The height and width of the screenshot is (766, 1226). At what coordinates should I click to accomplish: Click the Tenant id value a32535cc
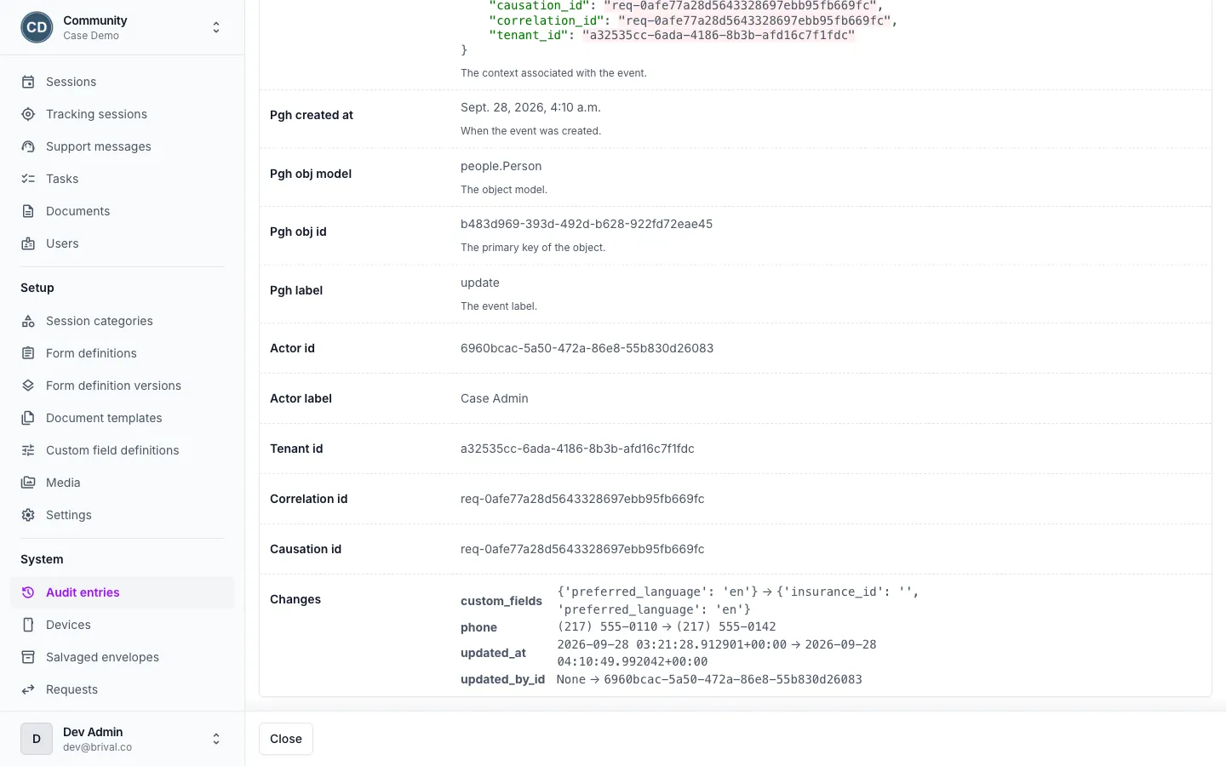(x=577, y=449)
